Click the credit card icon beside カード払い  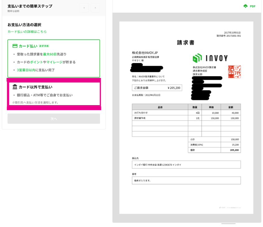tap(15, 46)
